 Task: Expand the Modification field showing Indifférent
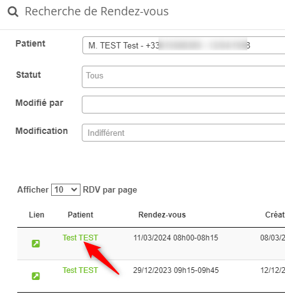(183, 133)
